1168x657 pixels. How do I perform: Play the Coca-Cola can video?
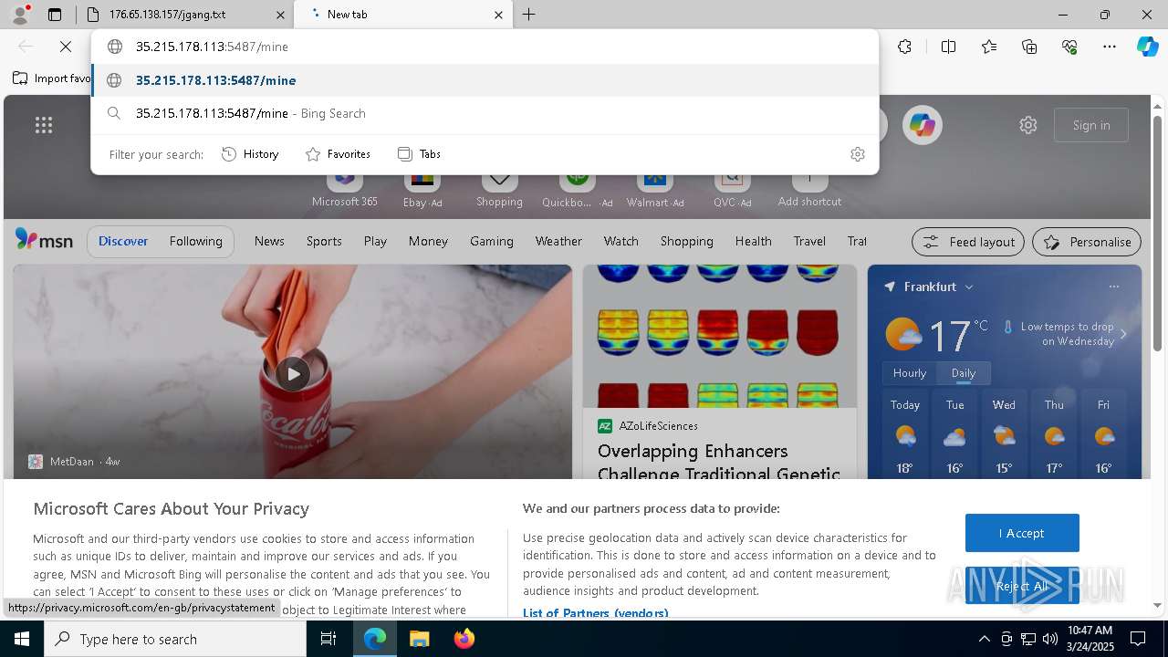293,373
